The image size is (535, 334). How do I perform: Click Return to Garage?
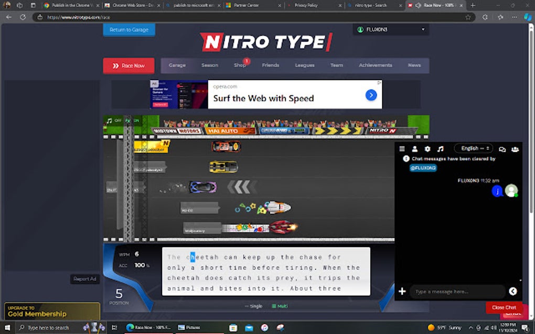tap(129, 30)
